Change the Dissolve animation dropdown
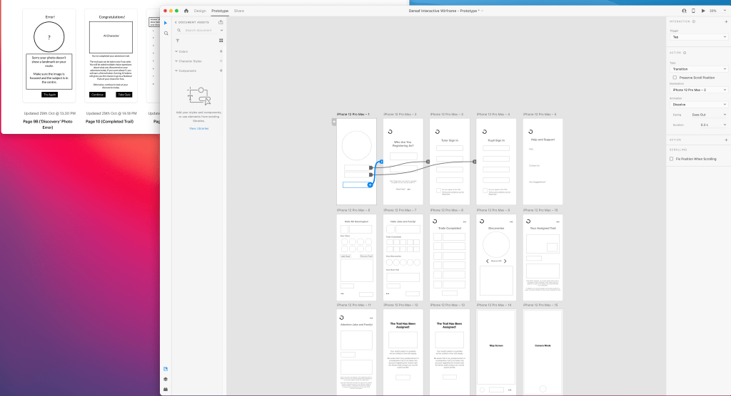 tap(698, 104)
